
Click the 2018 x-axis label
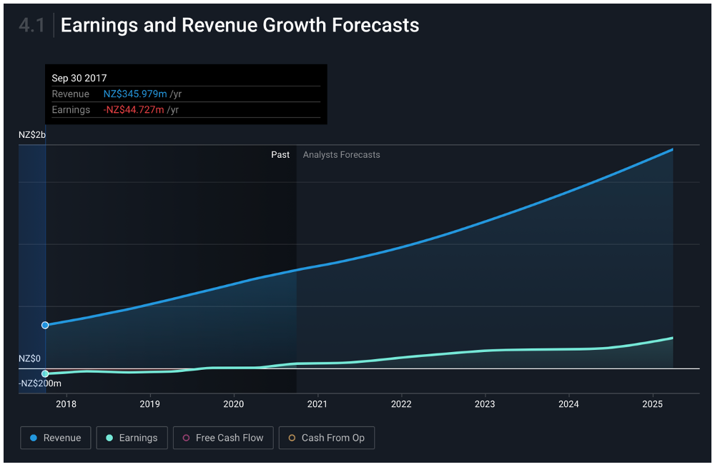tap(66, 405)
